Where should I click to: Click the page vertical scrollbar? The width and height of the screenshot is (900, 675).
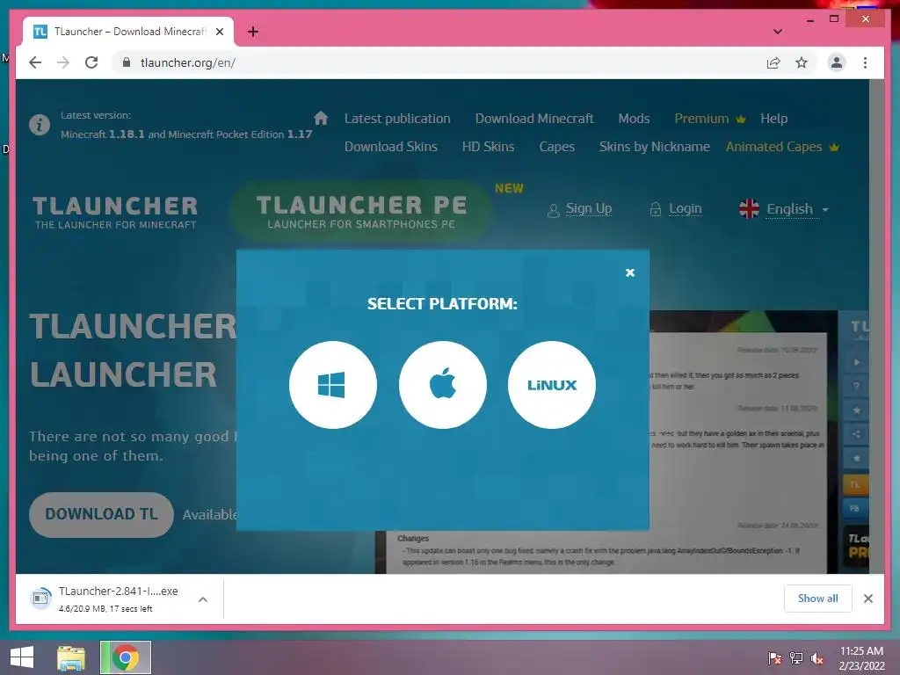(x=876, y=326)
